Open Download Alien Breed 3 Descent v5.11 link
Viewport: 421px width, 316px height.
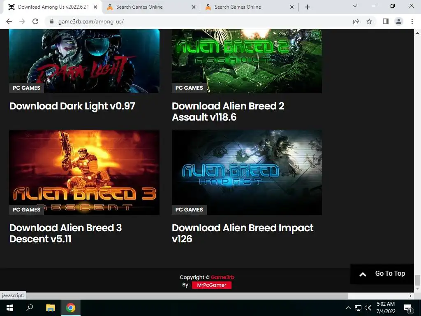pyautogui.click(x=65, y=233)
